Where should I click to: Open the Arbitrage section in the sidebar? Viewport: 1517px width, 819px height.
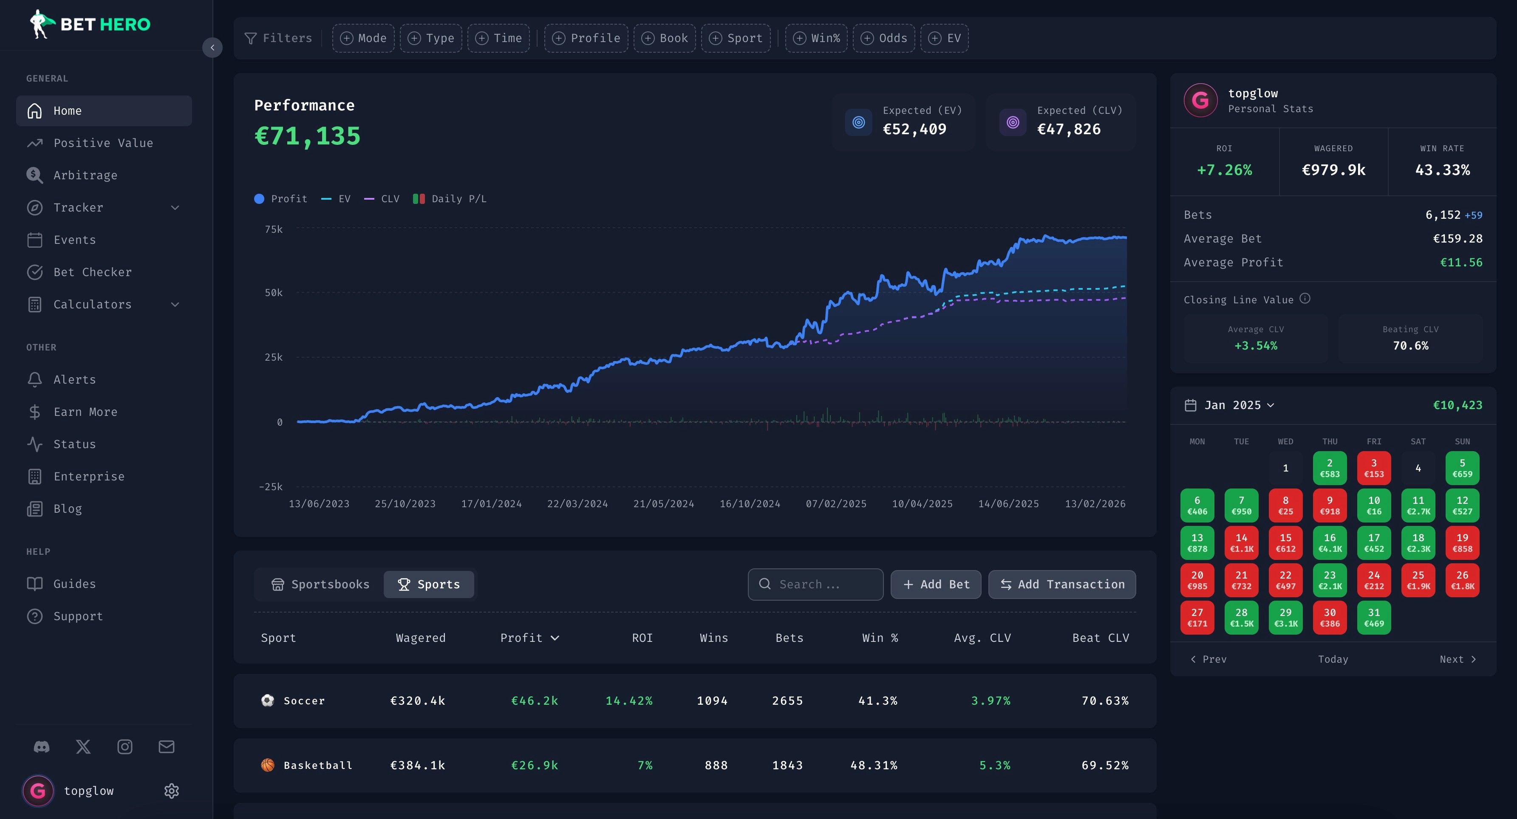85,175
